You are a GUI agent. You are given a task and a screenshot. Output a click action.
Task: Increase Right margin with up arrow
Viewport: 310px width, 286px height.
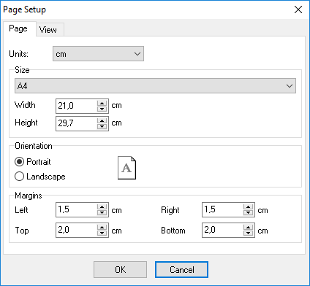pos(248,206)
